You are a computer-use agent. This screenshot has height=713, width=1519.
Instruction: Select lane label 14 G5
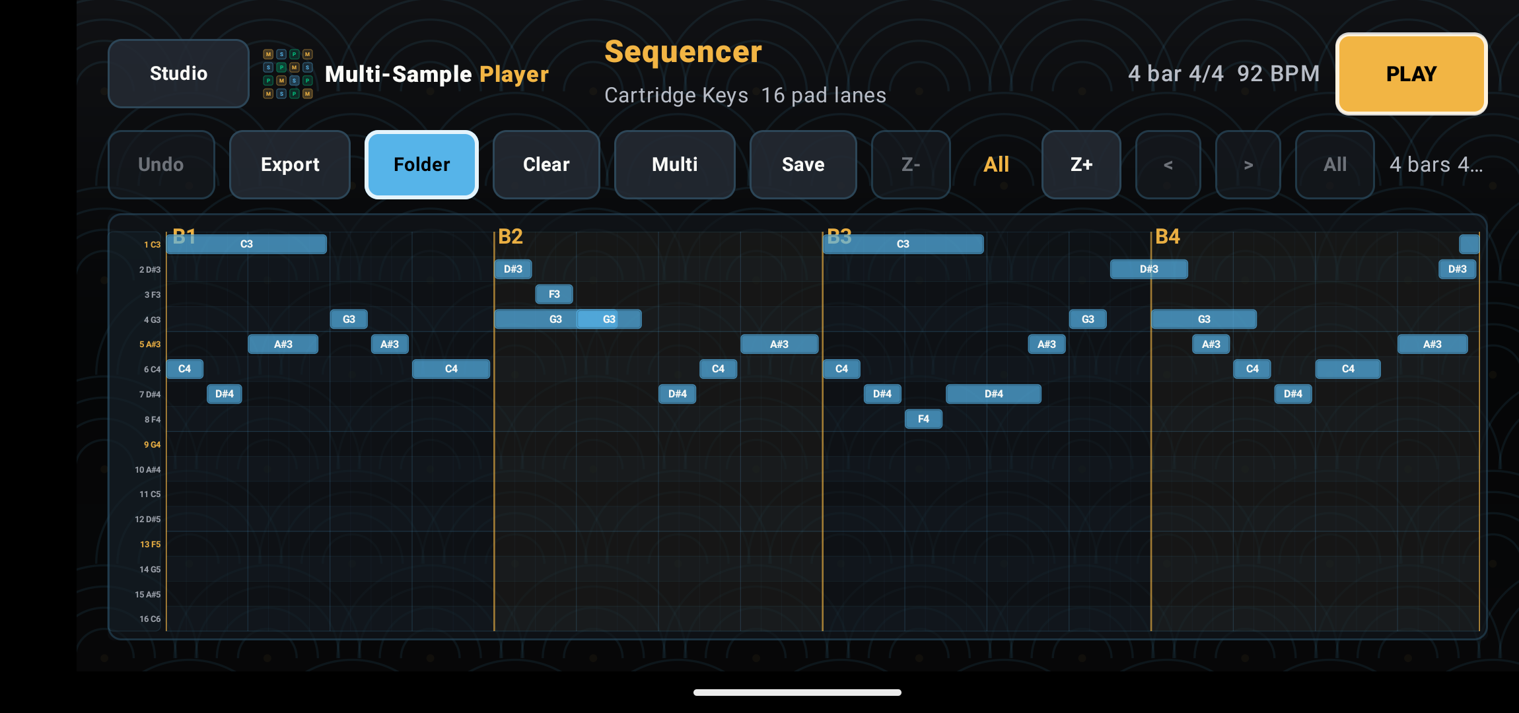pyautogui.click(x=149, y=569)
